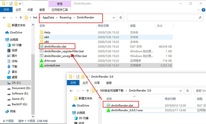Image resolution: width=206 pixels, height=124 pixels.
Task: Open 视频 in left navigation pane
Action: pyautogui.click(x=14, y=50)
